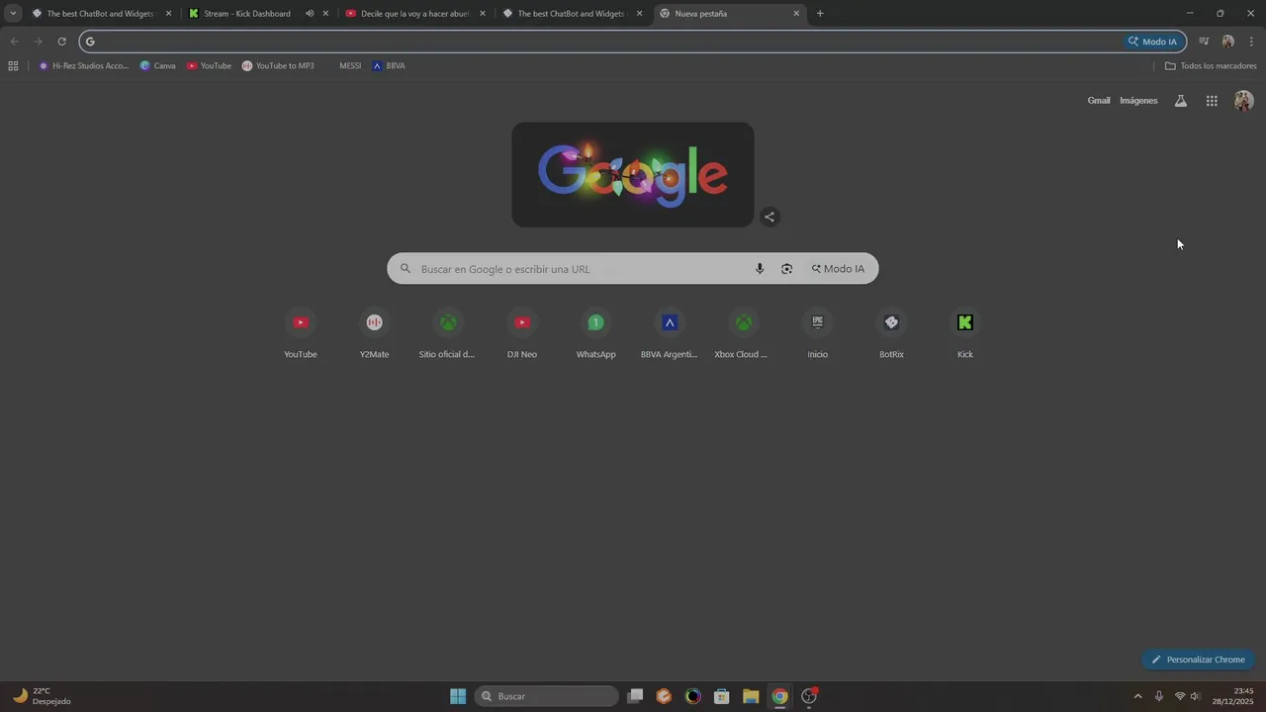
Task: Close the Nueva pestaña tab
Action: pyautogui.click(x=796, y=14)
